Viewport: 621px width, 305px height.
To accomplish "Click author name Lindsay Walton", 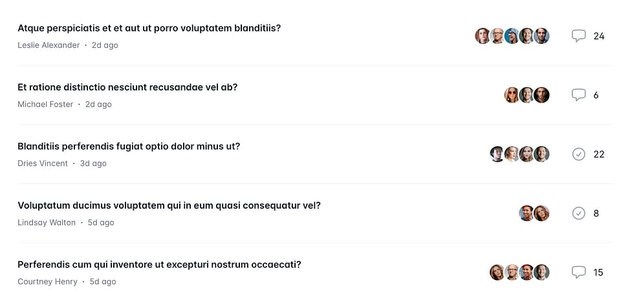I will (x=47, y=222).
